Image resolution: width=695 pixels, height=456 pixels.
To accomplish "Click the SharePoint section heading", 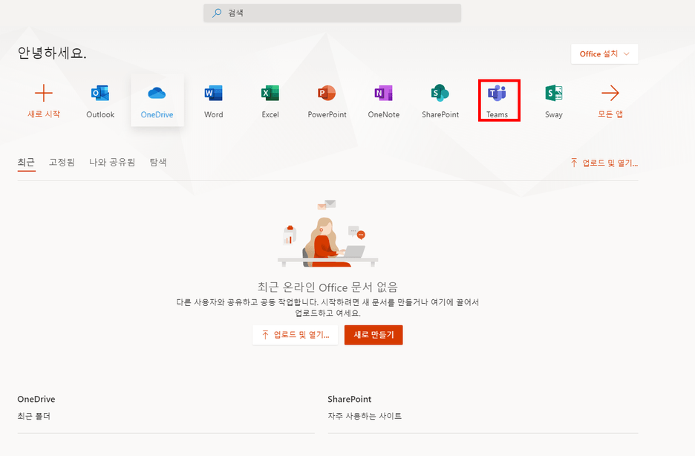I will [x=349, y=399].
